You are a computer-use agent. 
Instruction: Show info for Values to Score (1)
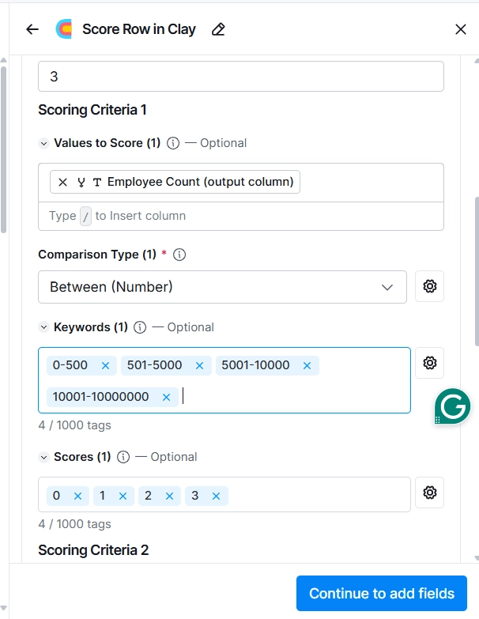pyautogui.click(x=173, y=143)
